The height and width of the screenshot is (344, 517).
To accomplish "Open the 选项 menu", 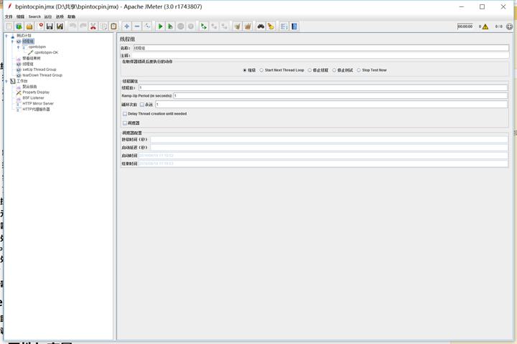I will tap(60, 16).
